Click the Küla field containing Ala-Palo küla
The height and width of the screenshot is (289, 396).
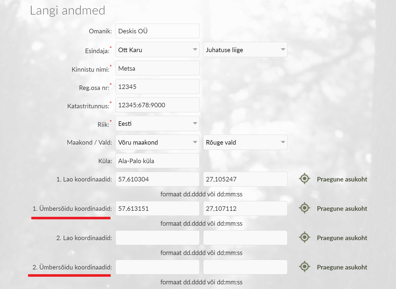[x=158, y=161]
